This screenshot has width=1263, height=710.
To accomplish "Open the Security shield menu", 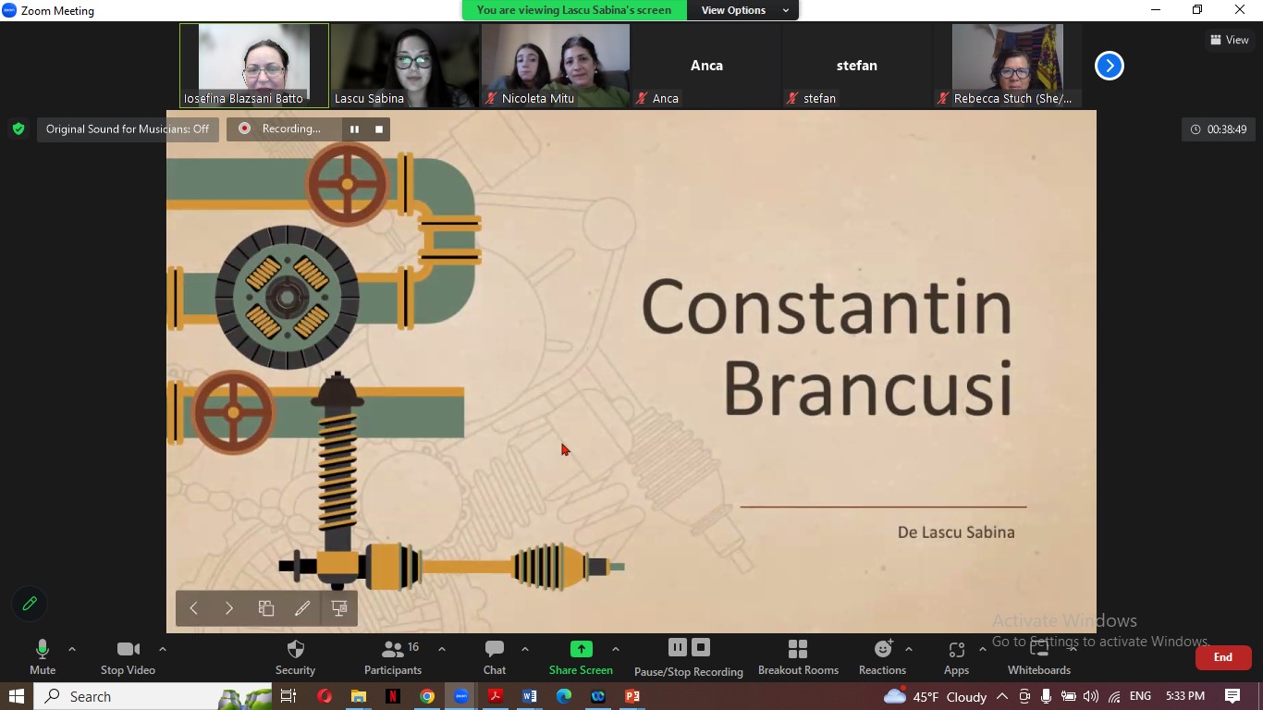I will click(296, 657).
